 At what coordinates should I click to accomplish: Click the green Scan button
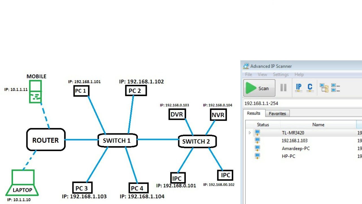(259, 88)
